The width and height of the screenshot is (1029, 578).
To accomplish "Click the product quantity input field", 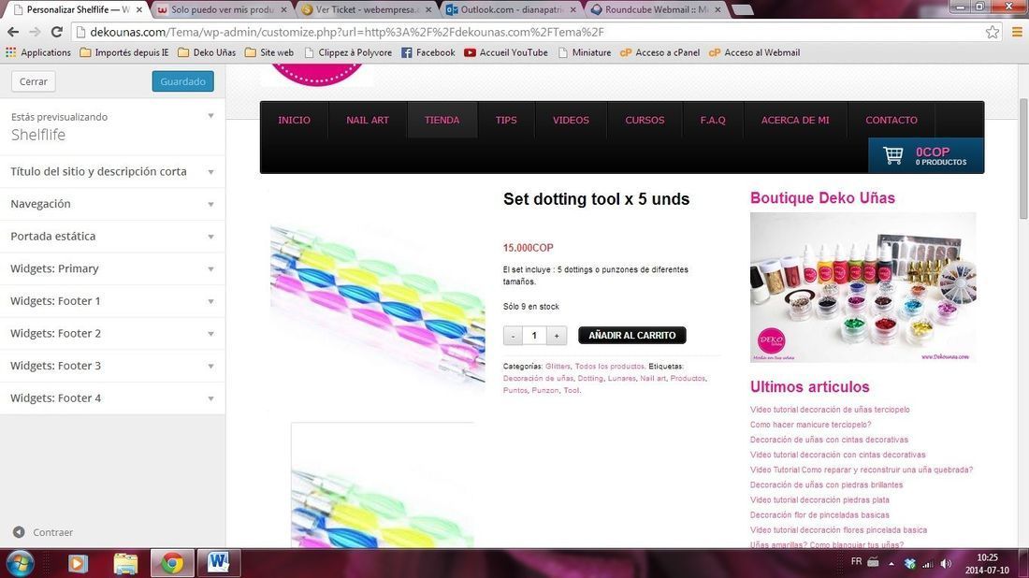I will click(x=534, y=335).
